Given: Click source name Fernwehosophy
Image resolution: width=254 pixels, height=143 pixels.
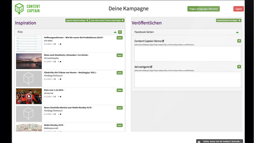Looking at the screenshot, I should (x=52, y=58).
